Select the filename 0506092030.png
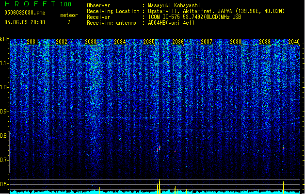 click(25, 13)
